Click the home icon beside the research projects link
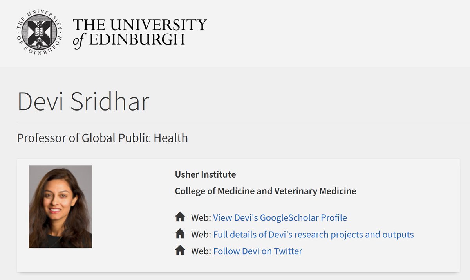Screen dimensions: 470x280 click(180, 234)
